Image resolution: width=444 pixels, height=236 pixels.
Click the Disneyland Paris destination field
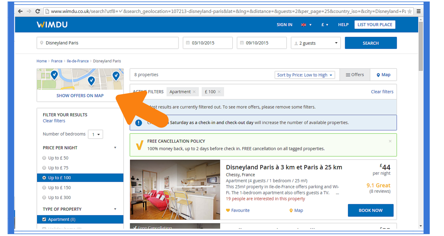pyautogui.click(x=108, y=43)
